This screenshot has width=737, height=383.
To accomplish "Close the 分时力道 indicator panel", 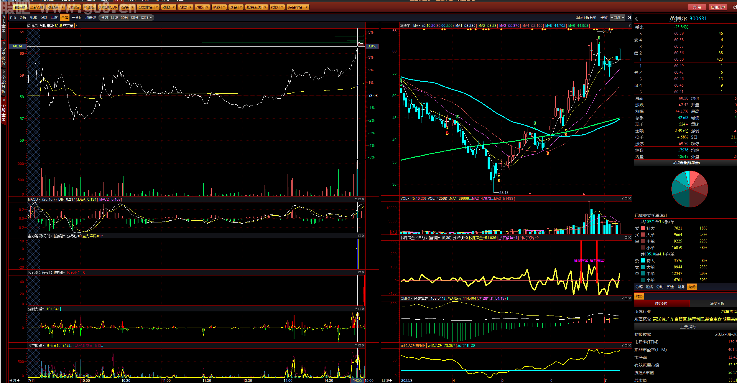I will pyautogui.click(x=363, y=309).
